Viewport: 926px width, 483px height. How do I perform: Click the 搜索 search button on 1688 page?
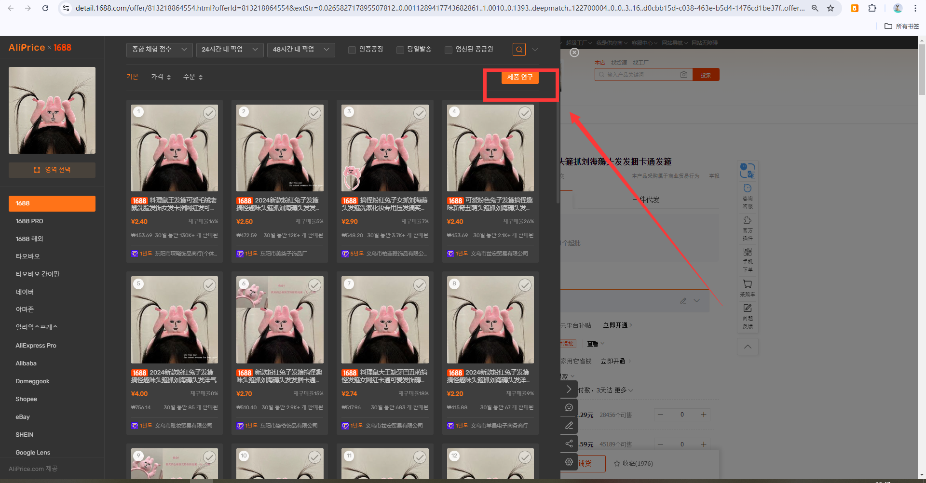(x=706, y=75)
